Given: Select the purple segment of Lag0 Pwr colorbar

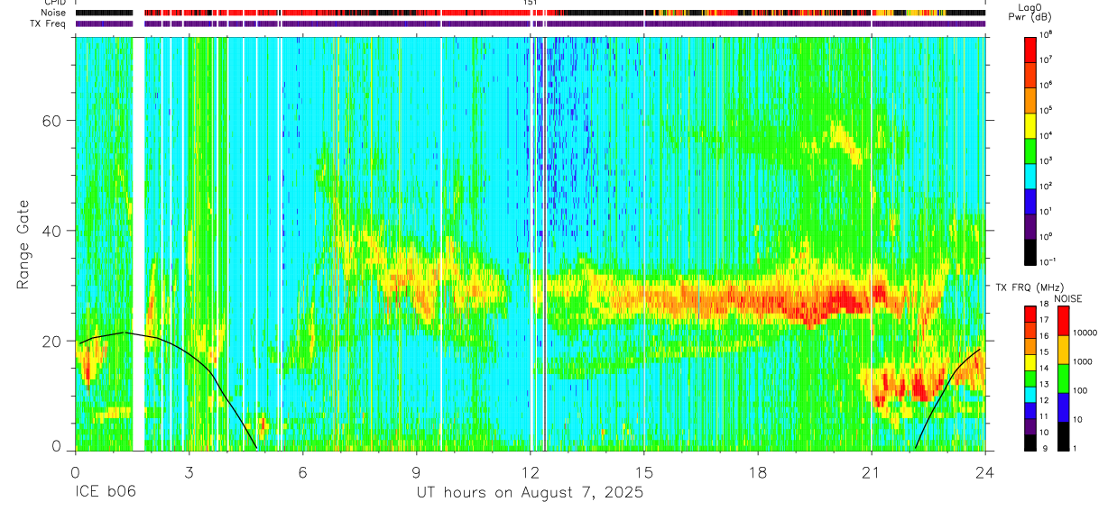Looking at the screenshot, I should pyautogui.click(x=1030, y=226).
